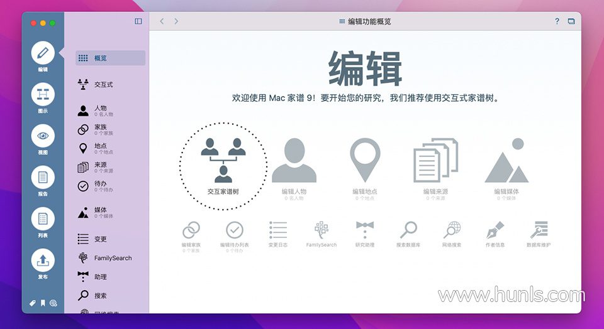
Task: Open the 视图 (Views) eye section
Action: (43, 136)
